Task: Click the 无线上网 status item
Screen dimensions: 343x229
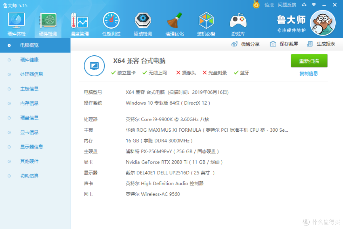Action: coord(155,73)
